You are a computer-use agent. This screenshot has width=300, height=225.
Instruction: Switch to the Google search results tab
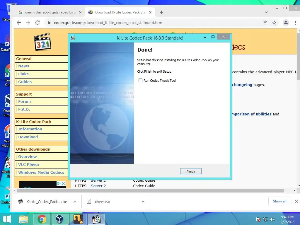[47, 12]
